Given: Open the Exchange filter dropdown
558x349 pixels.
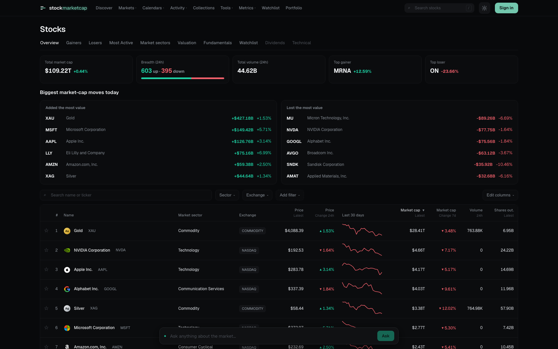Looking at the screenshot, I should click(257, 195).
